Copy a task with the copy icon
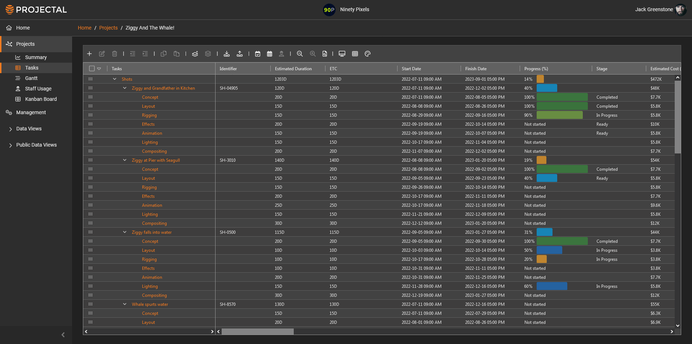This screenshot has width=692, height=344. click(x=164, y=54)
